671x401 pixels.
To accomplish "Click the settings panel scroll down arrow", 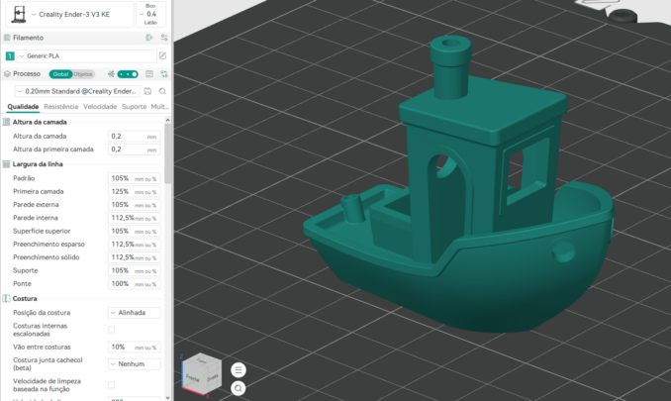I will (167, 398).
